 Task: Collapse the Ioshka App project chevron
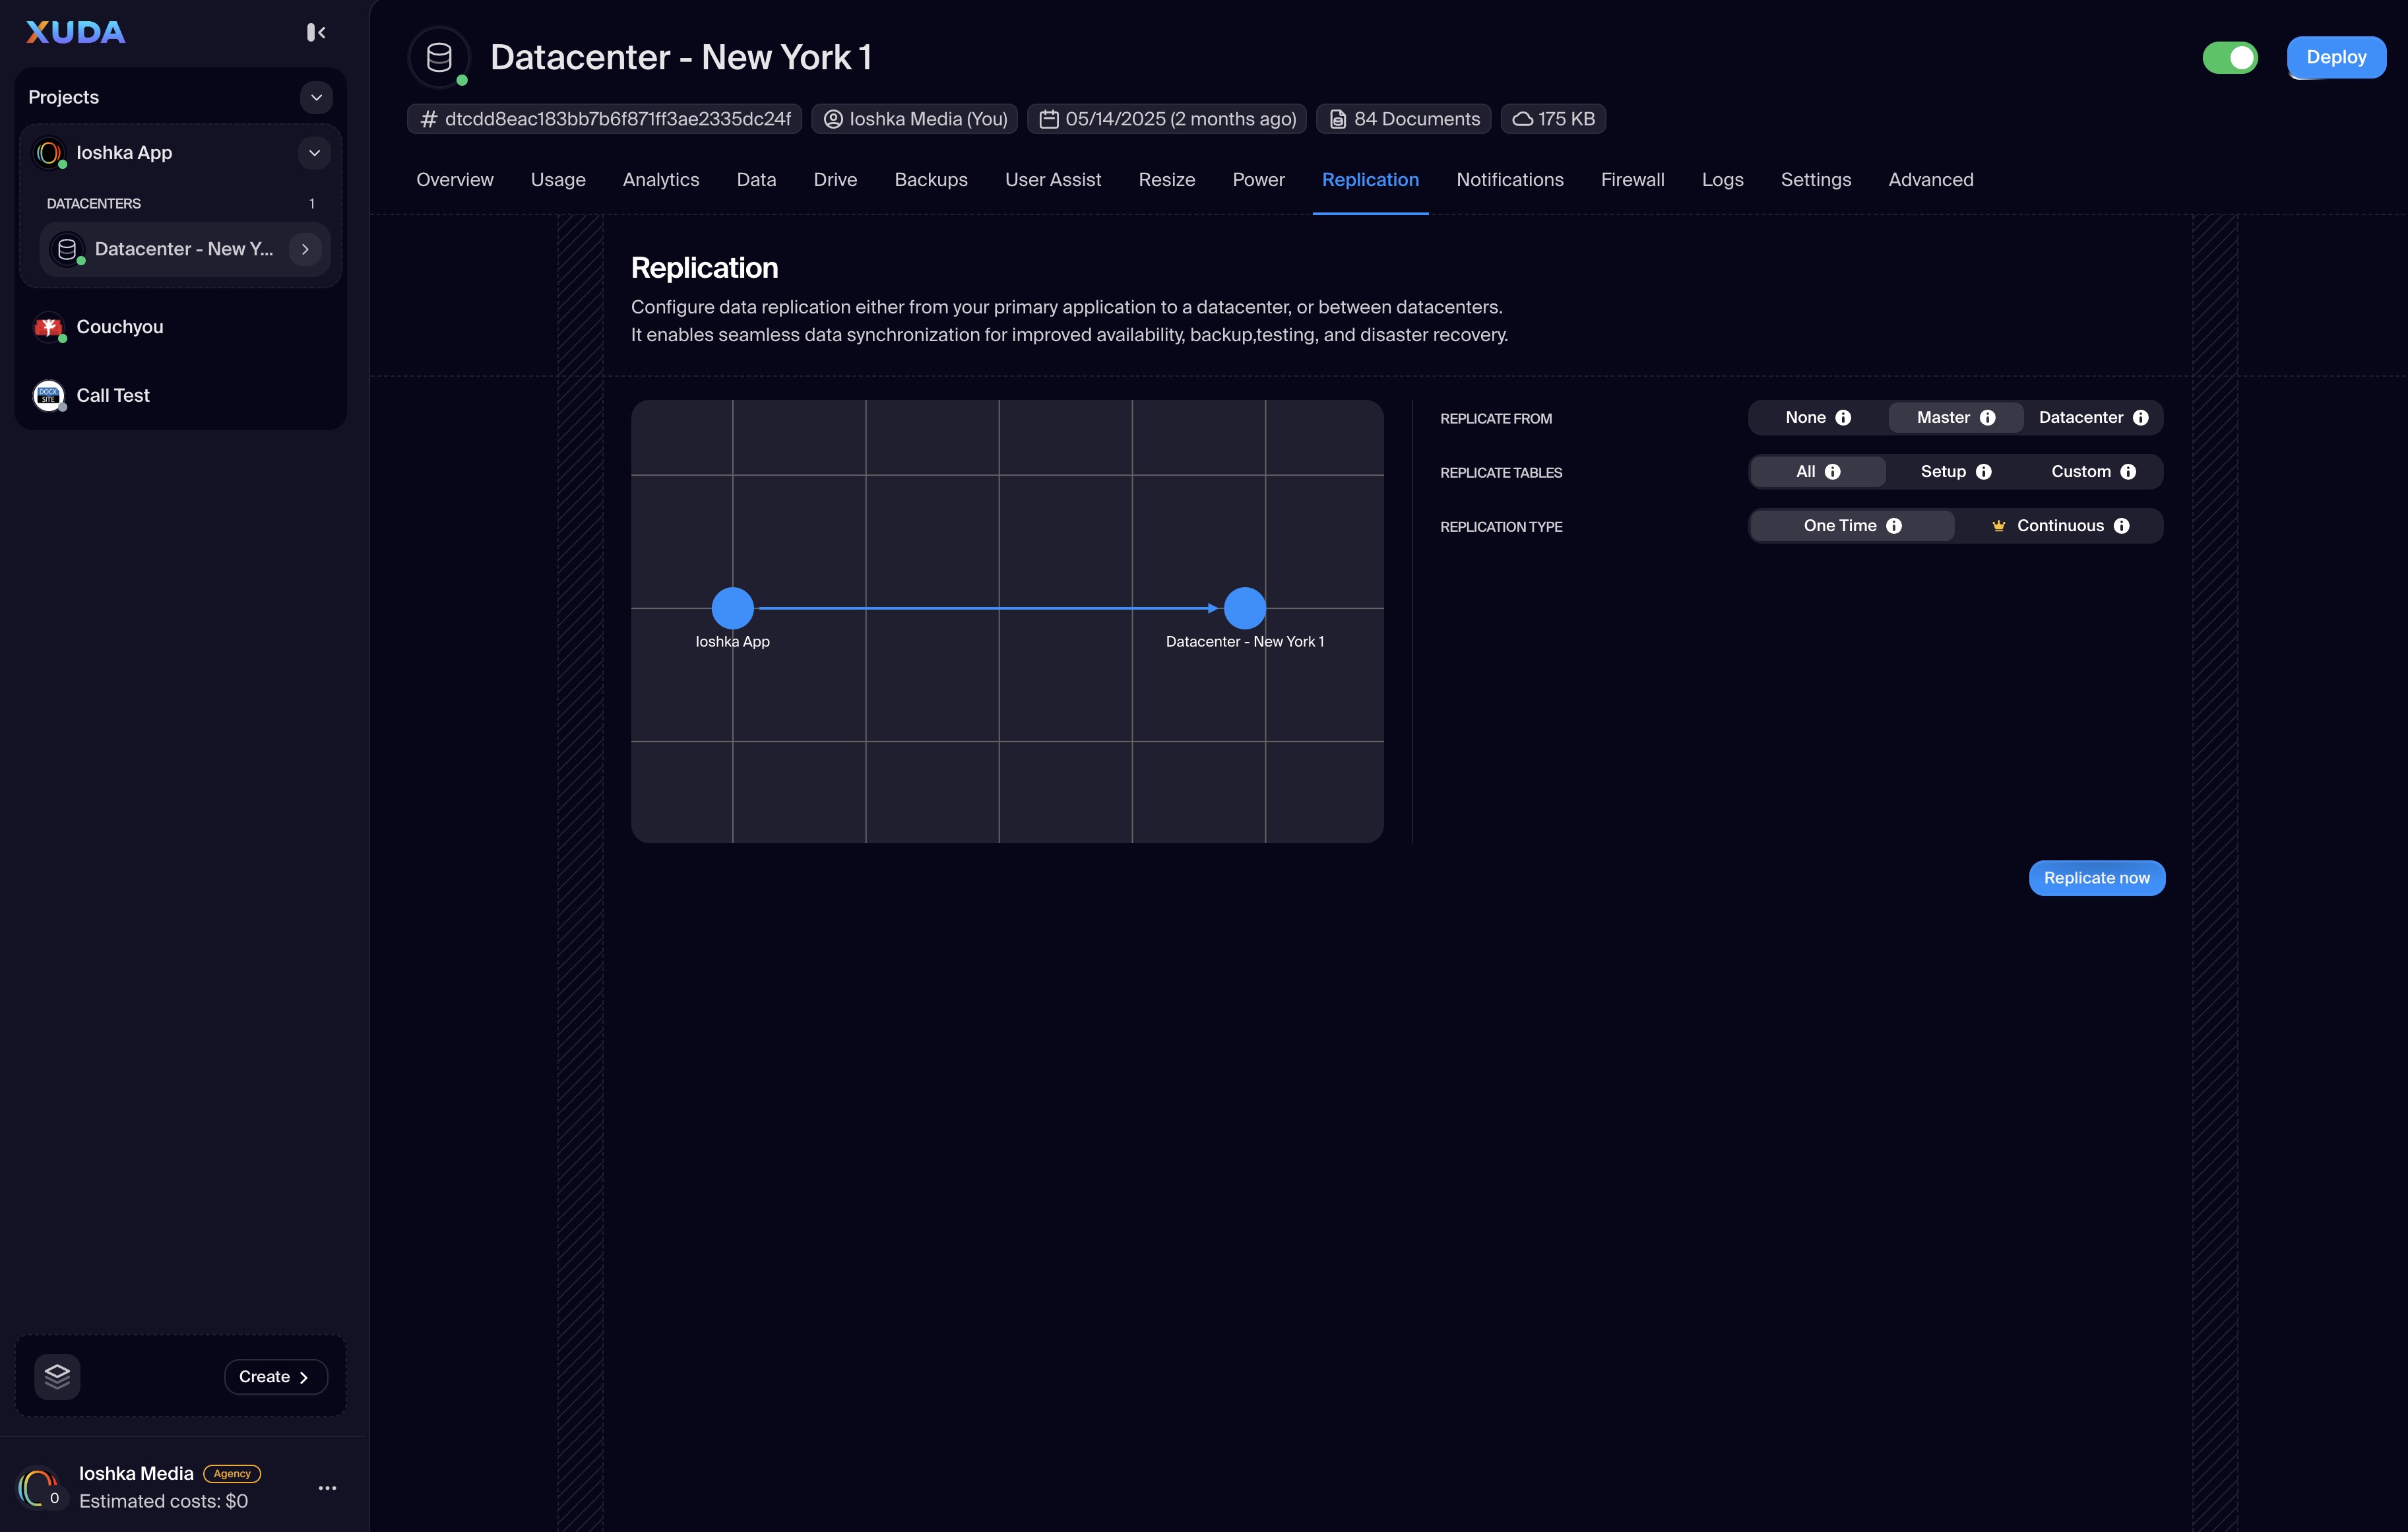pyautogui.click(x=314, y=153)
